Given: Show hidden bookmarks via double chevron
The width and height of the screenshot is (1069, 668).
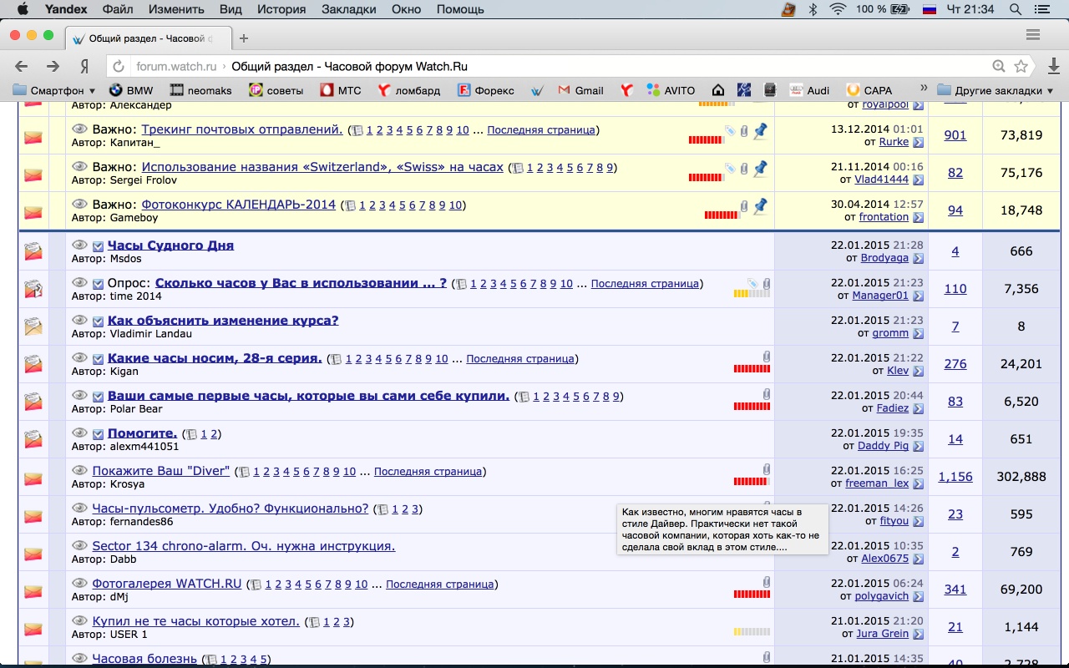Looking at the screenshot, I should click(924, 89).
